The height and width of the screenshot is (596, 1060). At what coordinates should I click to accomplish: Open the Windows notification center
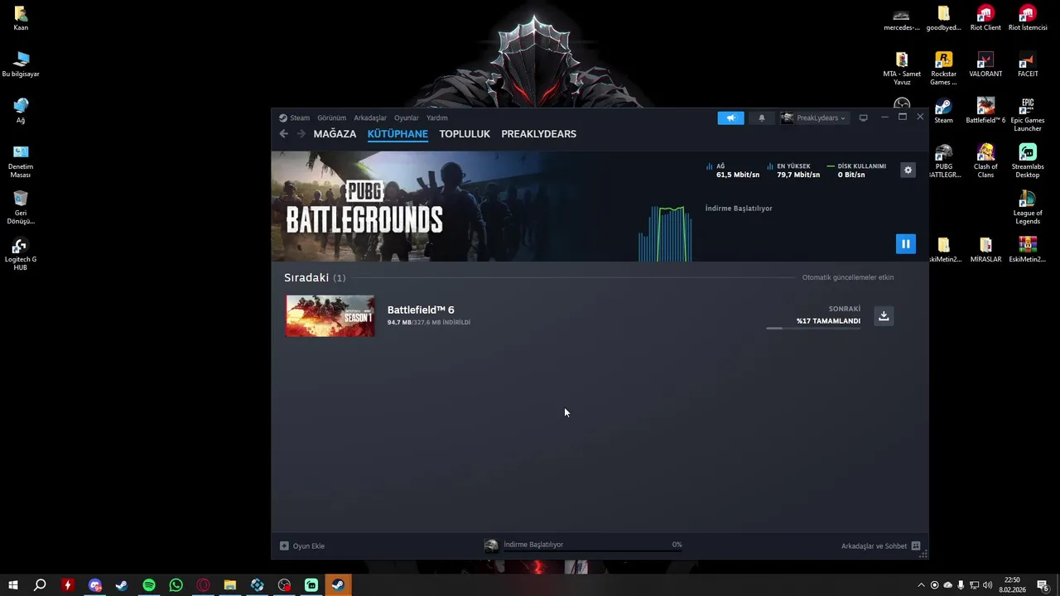(x=1043, y=585)
